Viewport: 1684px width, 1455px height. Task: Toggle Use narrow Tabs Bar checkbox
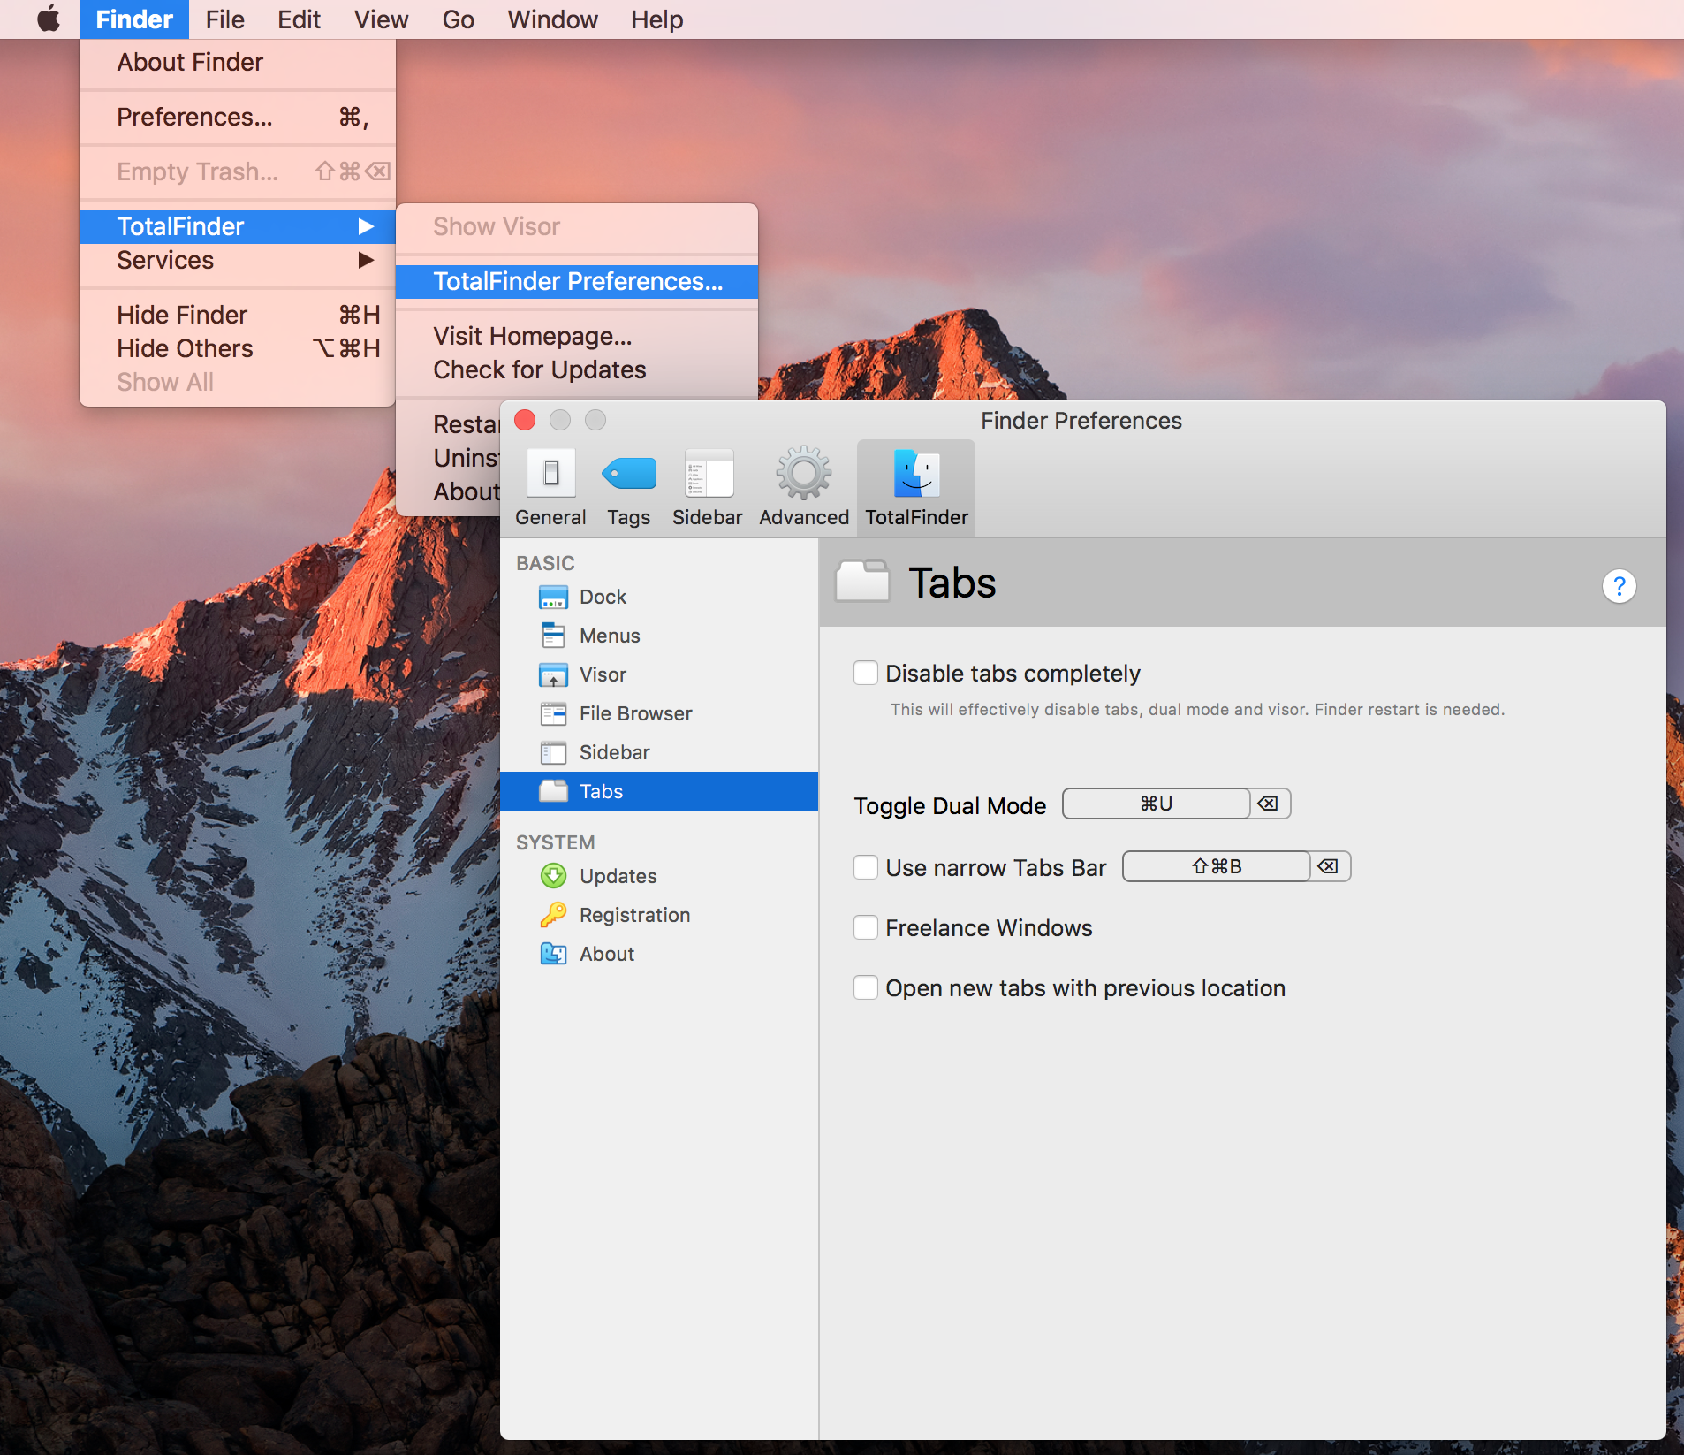tap(866, 868)
